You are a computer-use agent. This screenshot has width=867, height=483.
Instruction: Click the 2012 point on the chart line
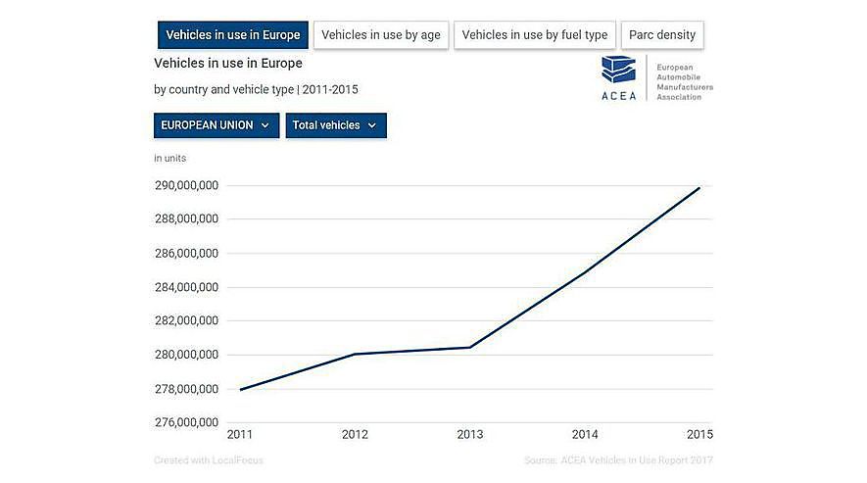(x=355, y=354)
